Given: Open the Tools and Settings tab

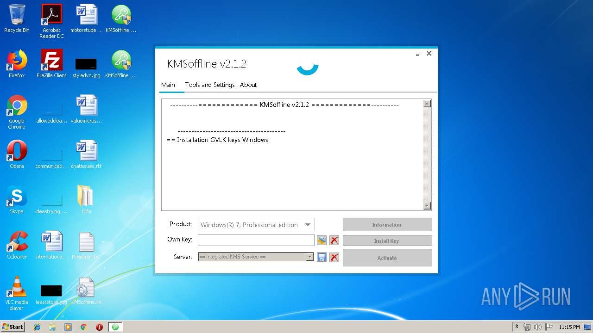Looking at the screenshot, I should coord(210,85).
